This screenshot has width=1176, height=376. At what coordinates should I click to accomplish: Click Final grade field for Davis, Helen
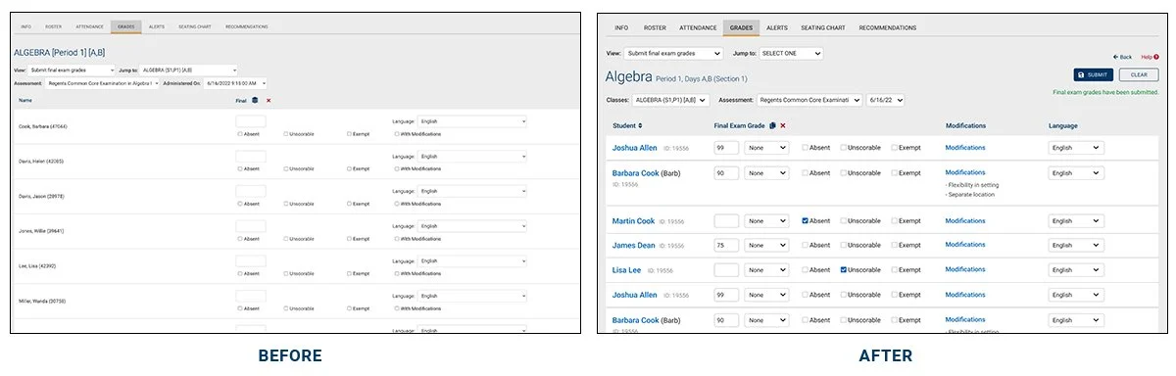coord(251,157)
